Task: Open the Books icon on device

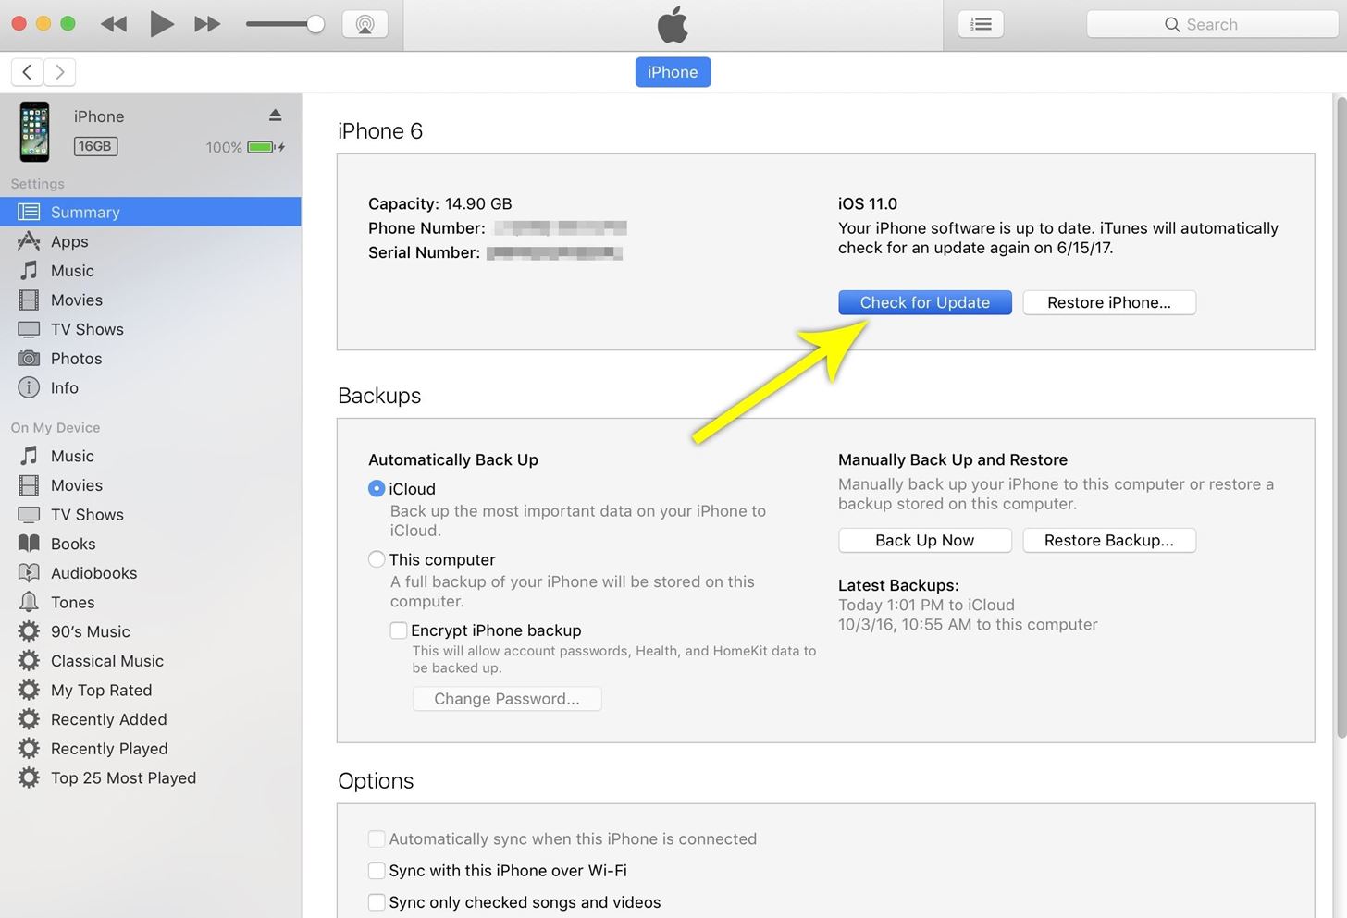Action: (30, 543)
